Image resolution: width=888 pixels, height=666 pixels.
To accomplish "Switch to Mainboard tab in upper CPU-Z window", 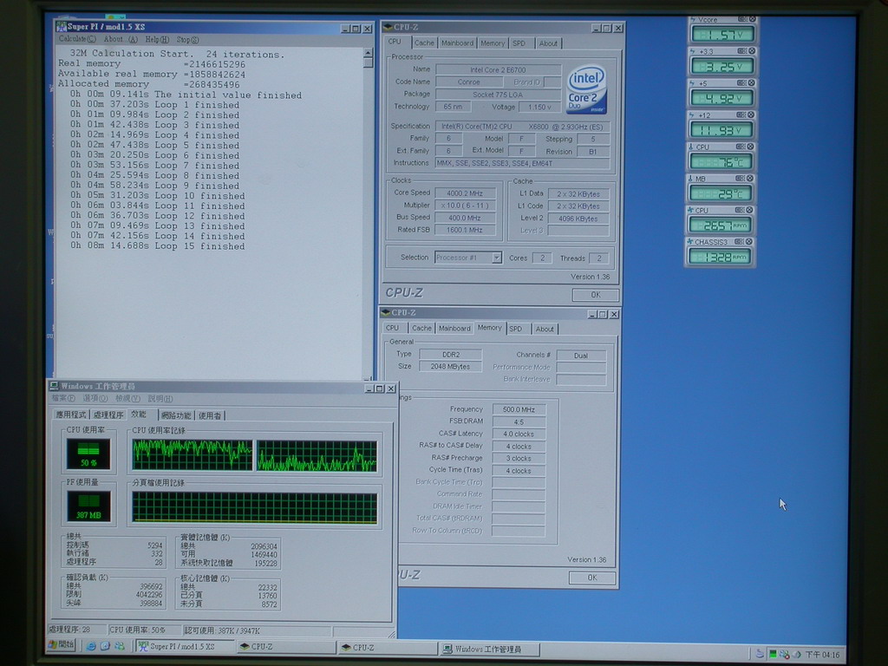I will [457, 43].
